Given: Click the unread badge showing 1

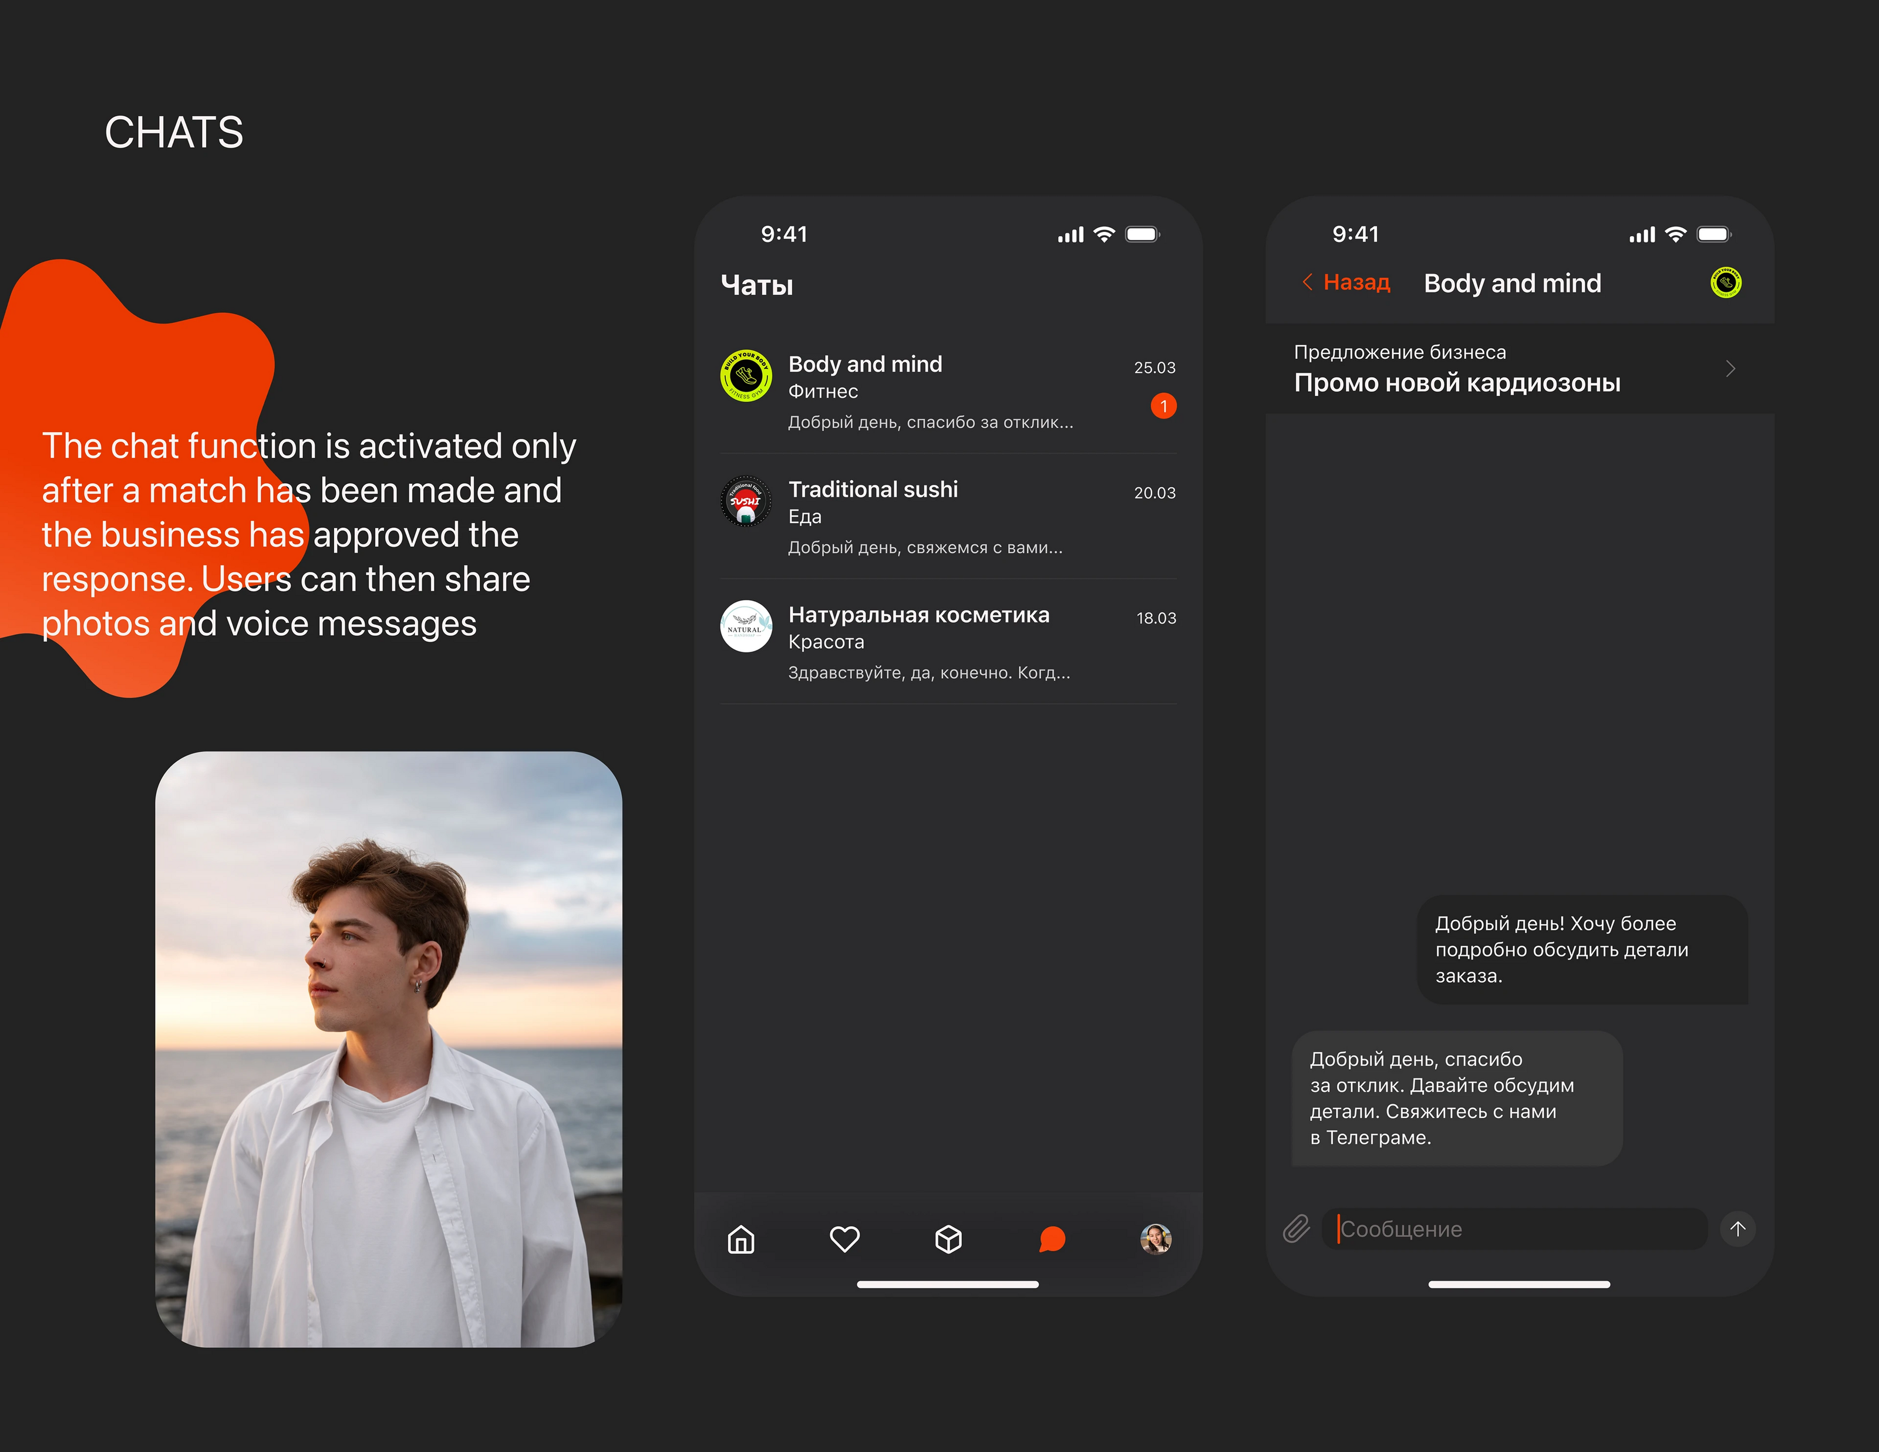Looking at the screenshot, I should tap(1163, 406).
